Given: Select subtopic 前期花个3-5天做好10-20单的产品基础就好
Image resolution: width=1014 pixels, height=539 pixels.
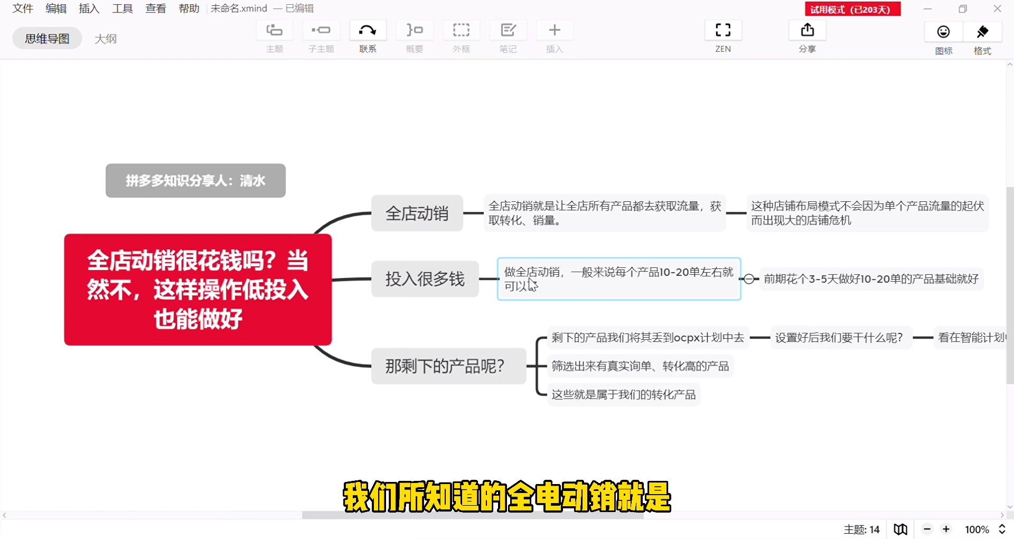Looking at the screenshot, I should pyautogui.click(x=871, y=279).
